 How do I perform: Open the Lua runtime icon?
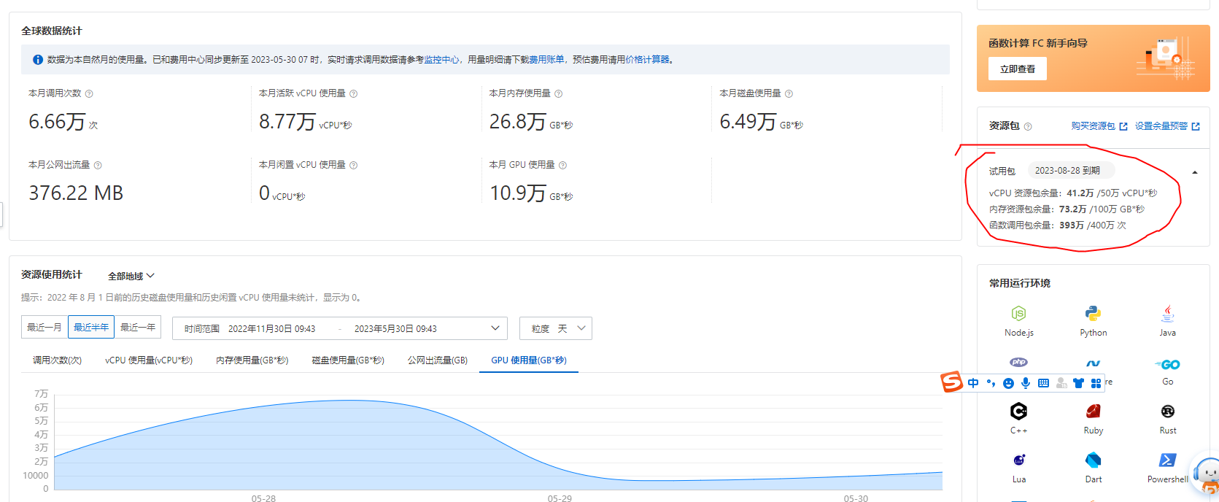(x=1018, y=460)
